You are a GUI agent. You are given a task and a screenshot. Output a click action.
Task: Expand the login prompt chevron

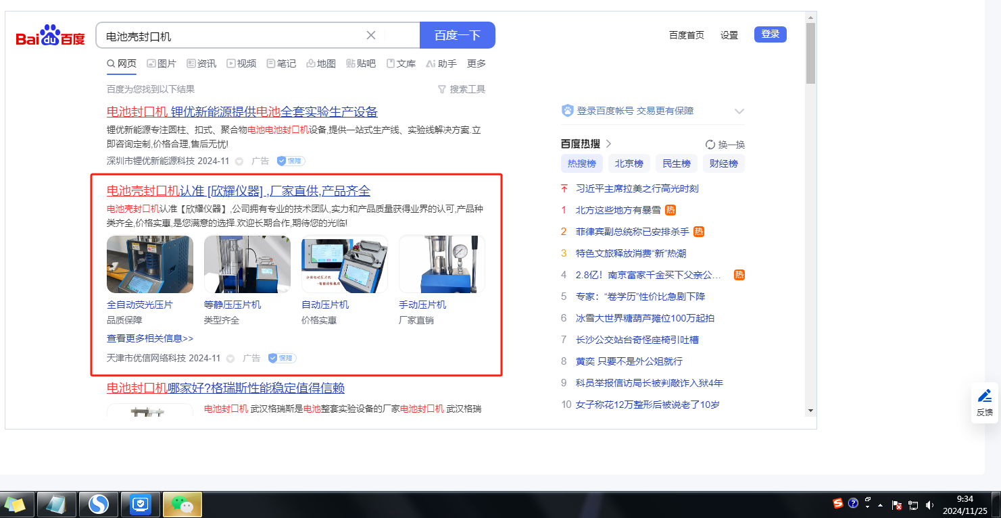pos(739,111)
